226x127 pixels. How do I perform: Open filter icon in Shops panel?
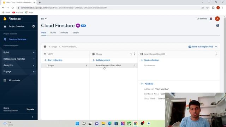[x=131, y=54]
